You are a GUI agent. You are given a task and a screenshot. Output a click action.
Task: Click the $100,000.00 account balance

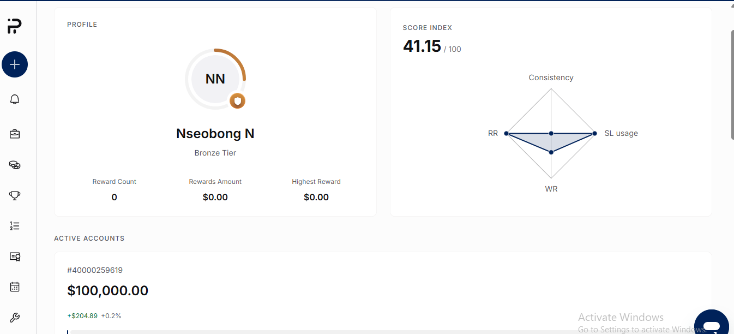(x=108, y=291)
